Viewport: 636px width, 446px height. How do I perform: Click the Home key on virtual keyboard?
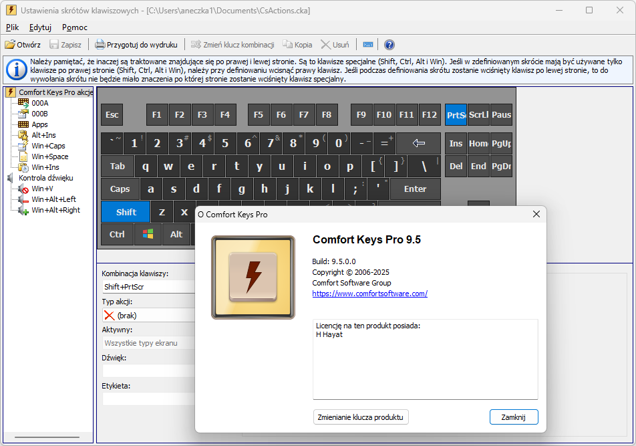pyautogui.click(x=478, y=143)
